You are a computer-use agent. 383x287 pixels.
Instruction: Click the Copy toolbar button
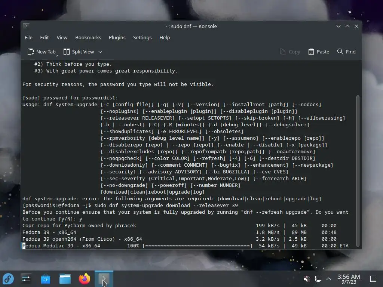(290, 52)
